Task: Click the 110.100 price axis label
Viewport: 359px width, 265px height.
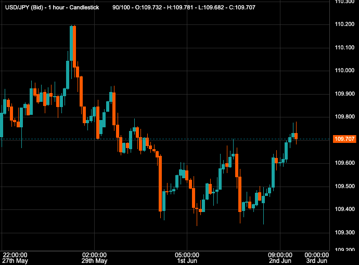Action: coord(344,48)
